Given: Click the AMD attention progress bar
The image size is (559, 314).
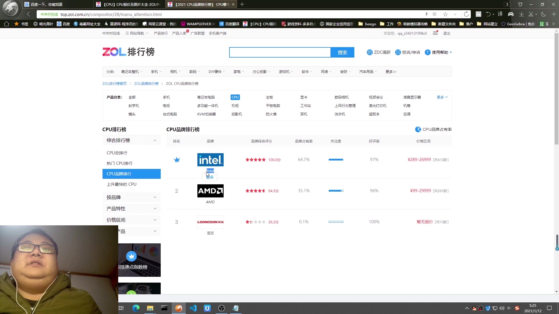Looking at the screenshot, I should pyautogui.click(x=336, y=191).
